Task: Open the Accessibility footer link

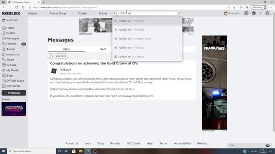Action: [x=182, y=143]
